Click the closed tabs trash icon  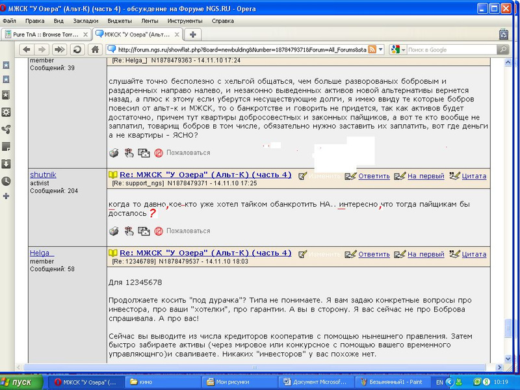(503, 34)
